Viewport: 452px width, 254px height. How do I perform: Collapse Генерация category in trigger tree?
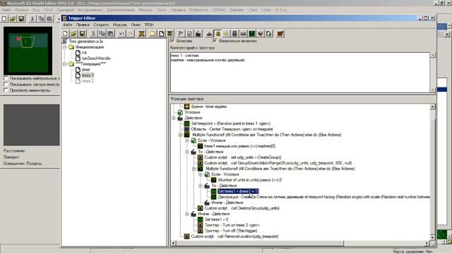point(64,64)
